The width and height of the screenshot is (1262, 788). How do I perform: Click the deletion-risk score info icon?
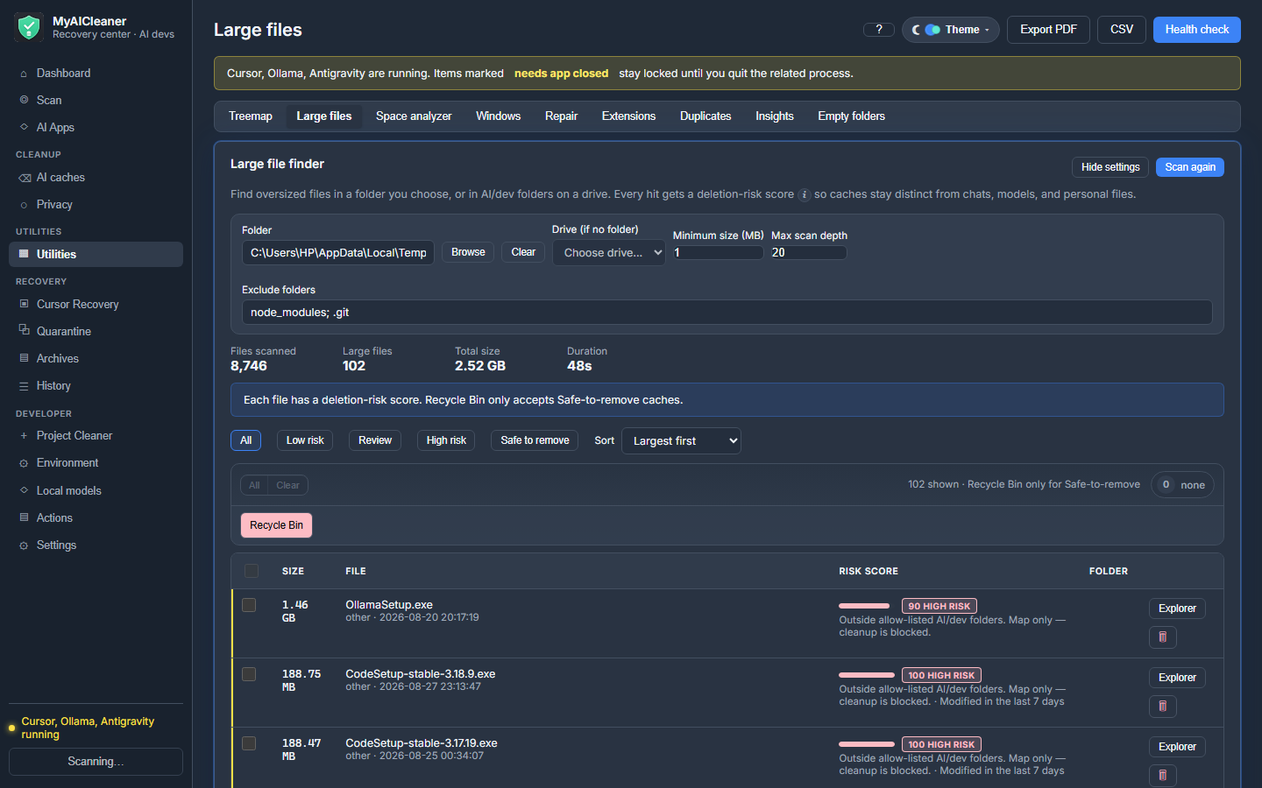pyautogui.click(x=805, y=194)
